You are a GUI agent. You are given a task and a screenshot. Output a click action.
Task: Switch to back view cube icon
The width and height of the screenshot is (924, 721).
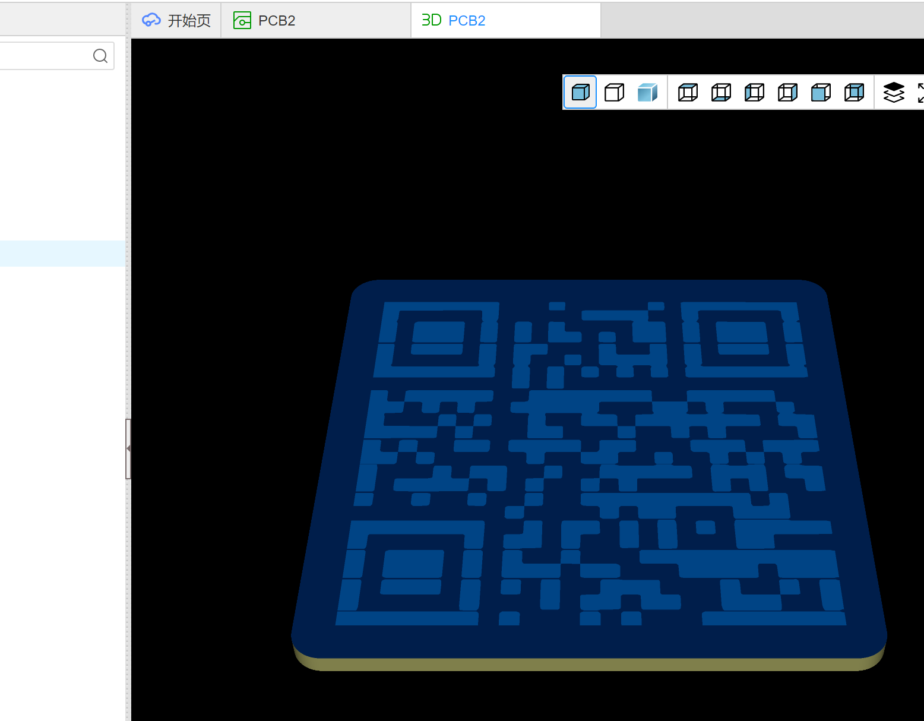tap(854, 92)
